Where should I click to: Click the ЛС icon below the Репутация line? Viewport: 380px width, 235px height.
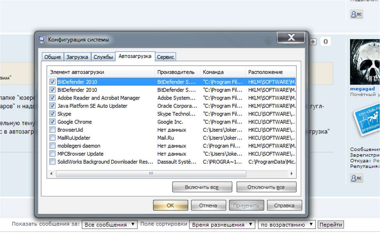click(x=357, y=178)
